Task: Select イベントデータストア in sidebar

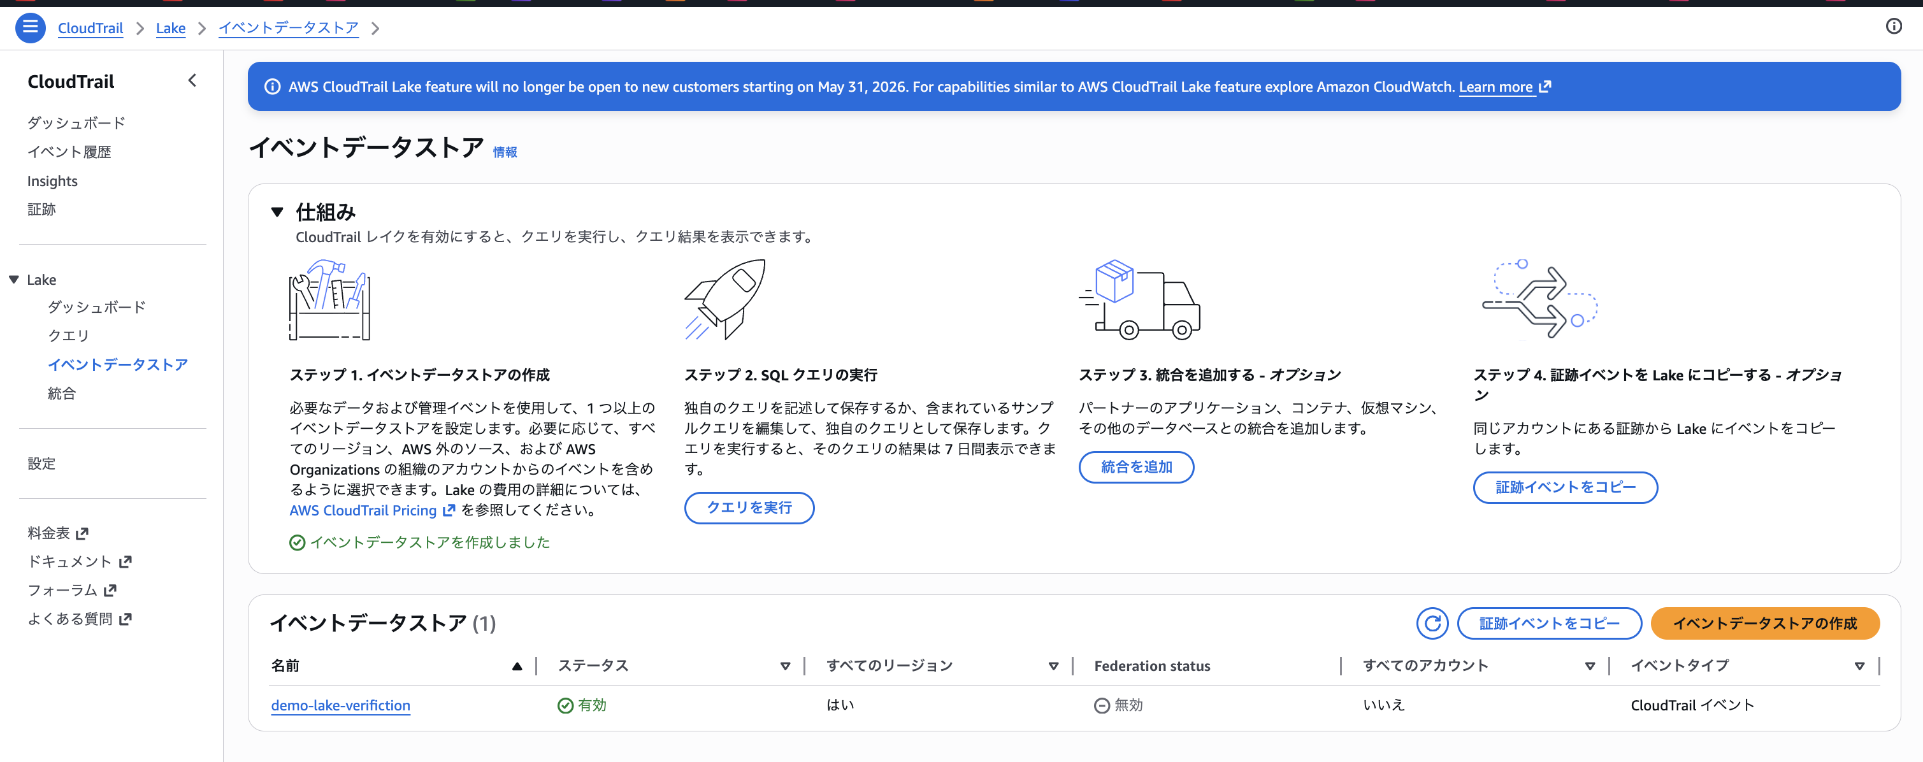Action: (117, 365)
